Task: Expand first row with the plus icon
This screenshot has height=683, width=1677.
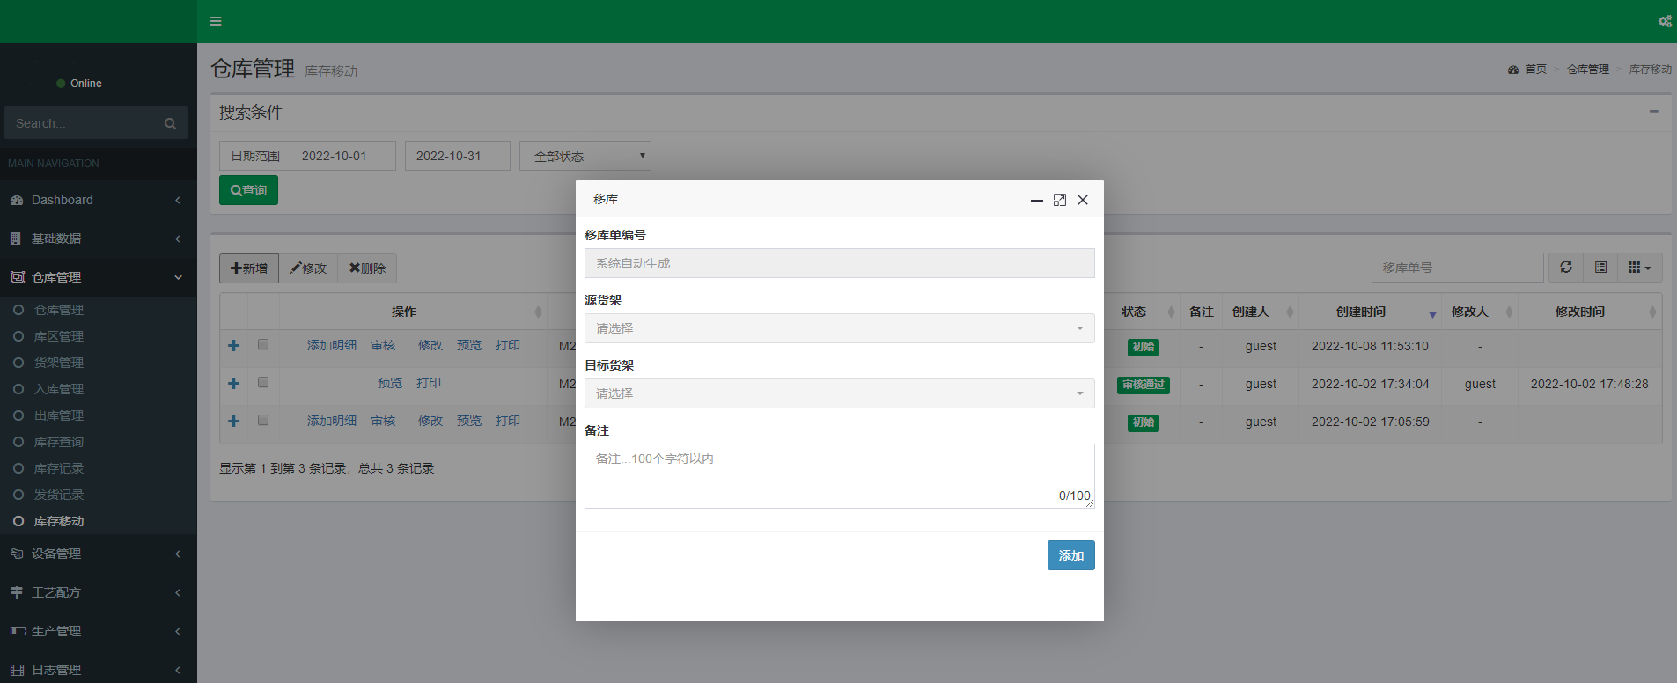Action: [234, 346]
